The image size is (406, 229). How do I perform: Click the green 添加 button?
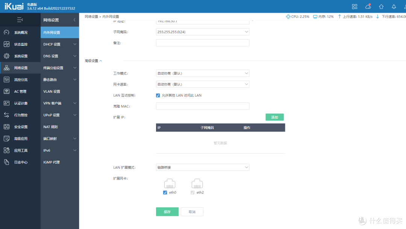(x=274, y=117)
